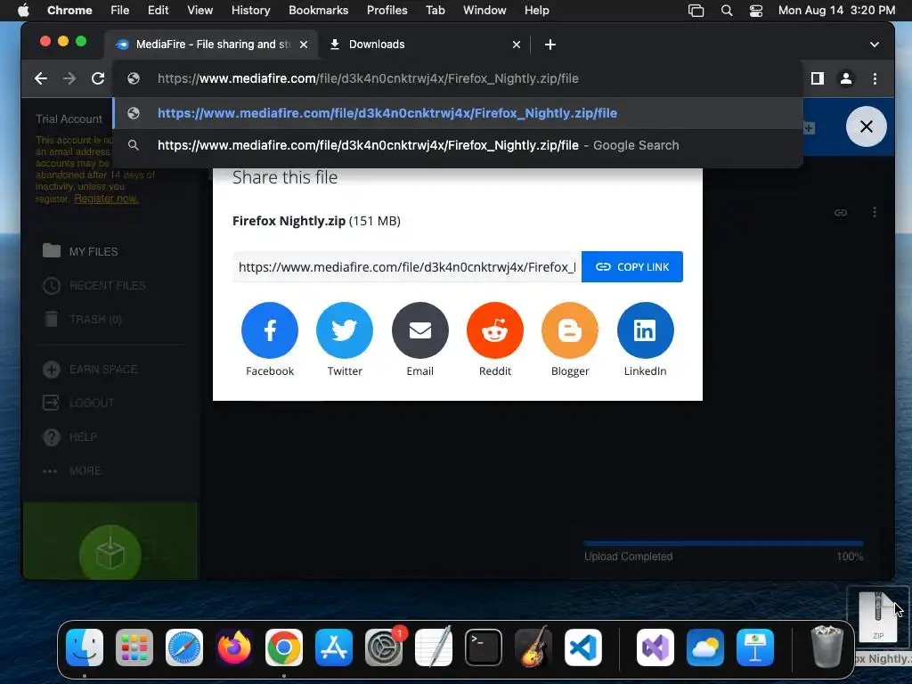Image resolution: width=912 pixels, height=684 pixels.
Task: Share file via Email icon
Action: click(x=420, y=330)
